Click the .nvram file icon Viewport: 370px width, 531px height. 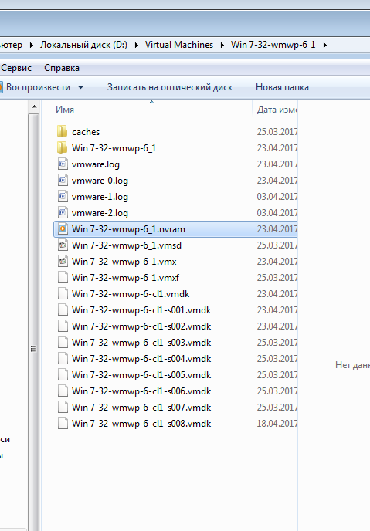pos(63,229)
